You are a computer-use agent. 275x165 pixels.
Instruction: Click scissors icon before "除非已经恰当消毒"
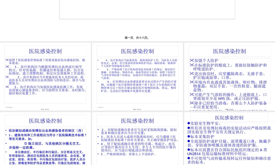point(191,103)
